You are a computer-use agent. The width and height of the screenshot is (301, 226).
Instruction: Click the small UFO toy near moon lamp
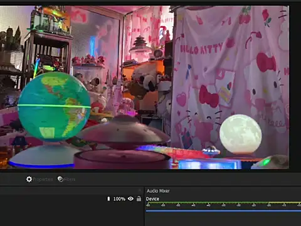211,151
